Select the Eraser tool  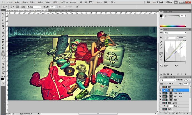click(3, 45)
